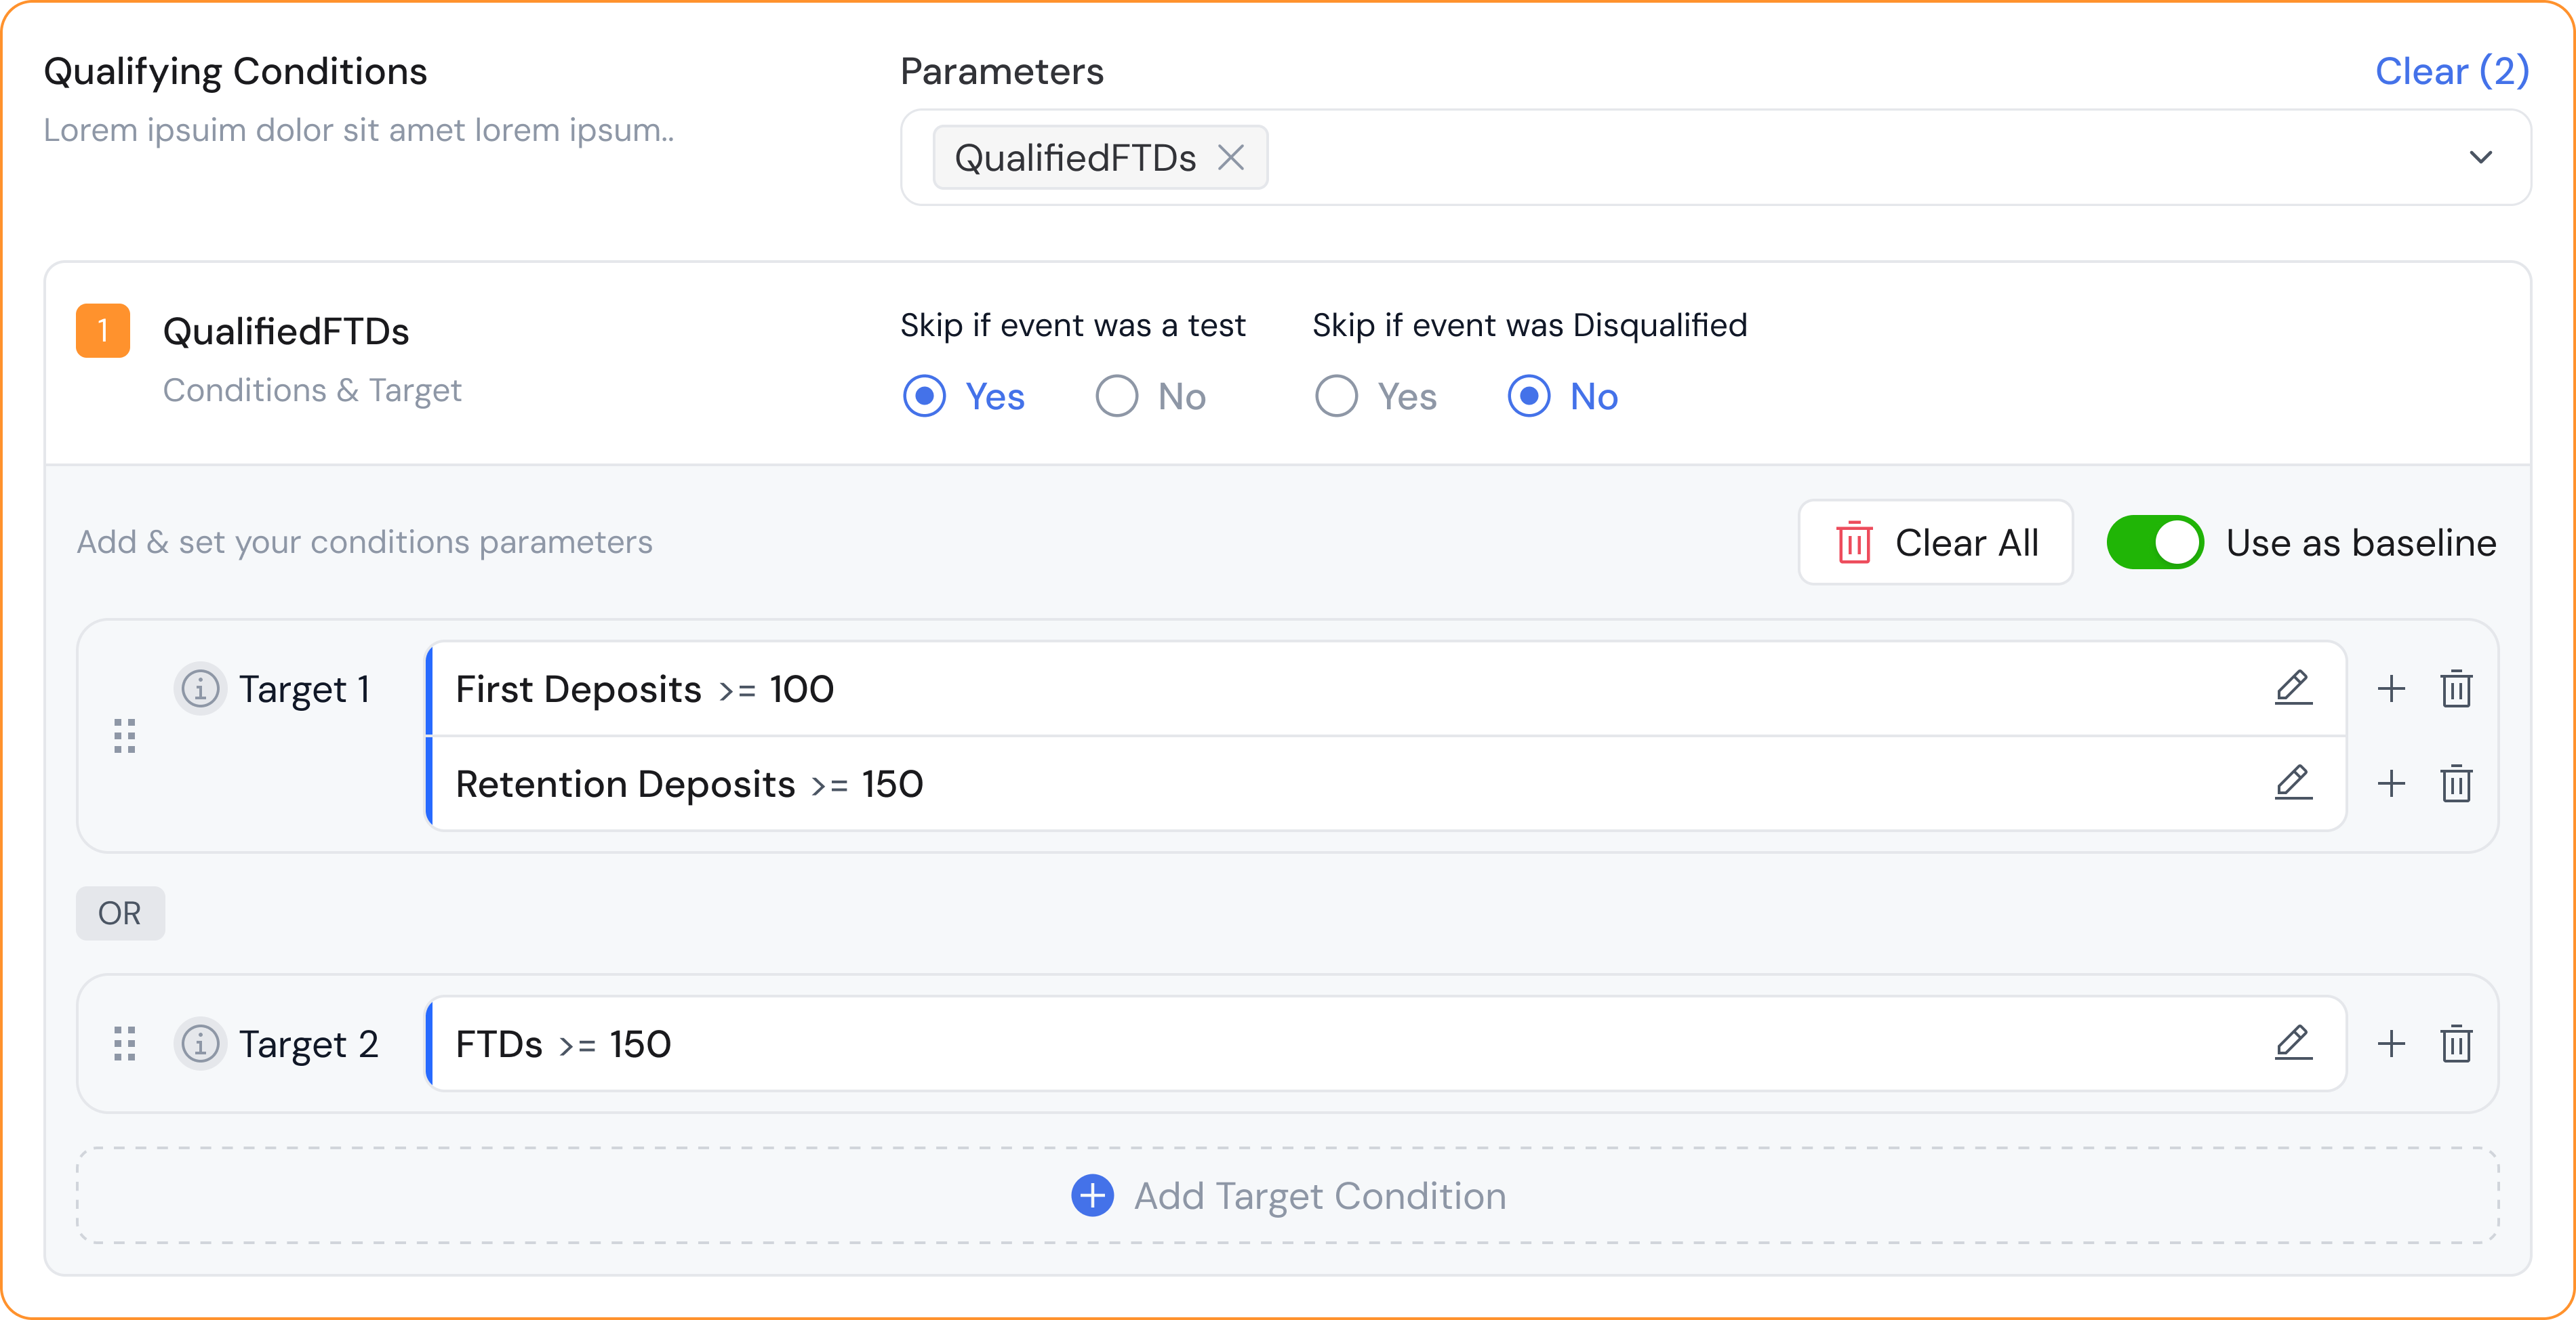The image size is (2576, 1320).
Task: Delete the FTDs condition in Target 2
Action: pyautogui.click(x=2456, y=1044)
